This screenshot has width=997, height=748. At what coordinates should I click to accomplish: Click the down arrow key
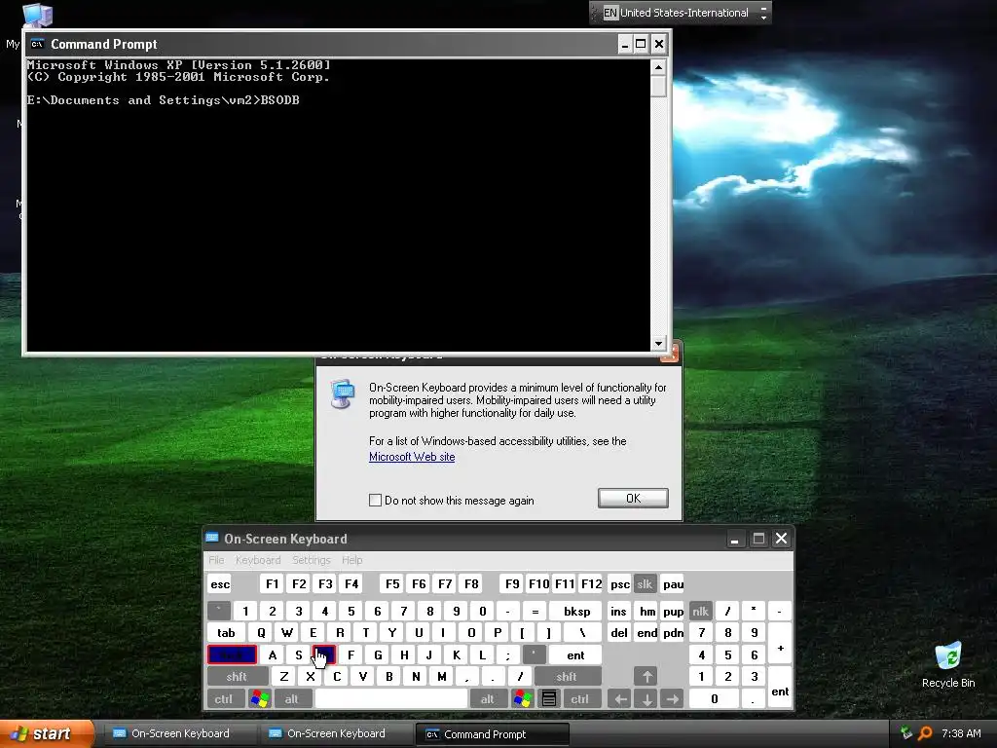pyautogui.click(x=646, y=699)
